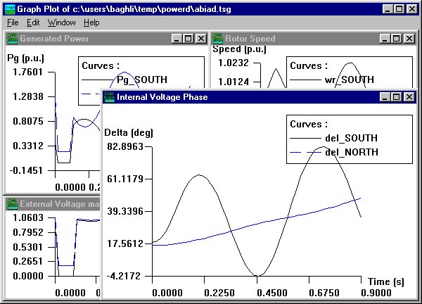422x304 pixels.
Task: Click the Internal Voltage Phase window icon
Action: pyautogui.click(x=109, y=97)
